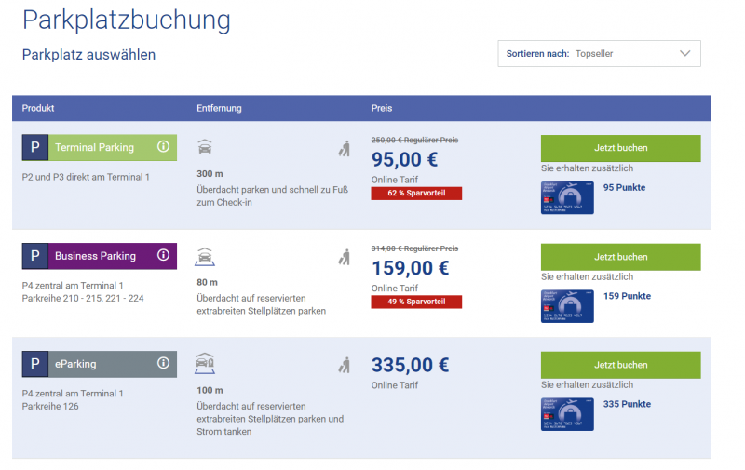
Task: Open the 'Sortieren nach' Topseller dropdown
Action: coord(600,54)
